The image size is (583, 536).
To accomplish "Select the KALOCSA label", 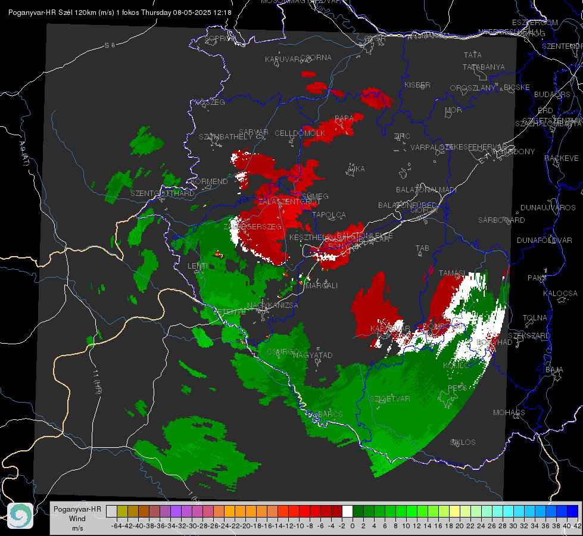I will coord(560,294).
